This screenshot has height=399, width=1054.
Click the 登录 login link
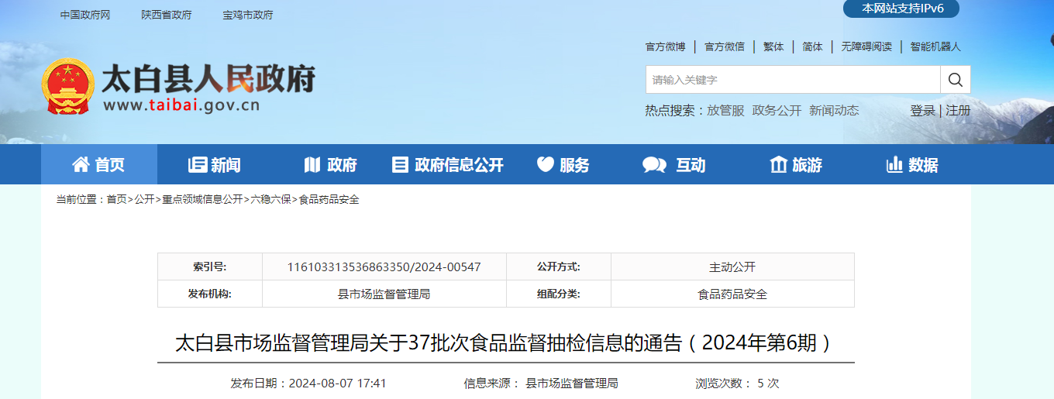click(x=922, y=111)
